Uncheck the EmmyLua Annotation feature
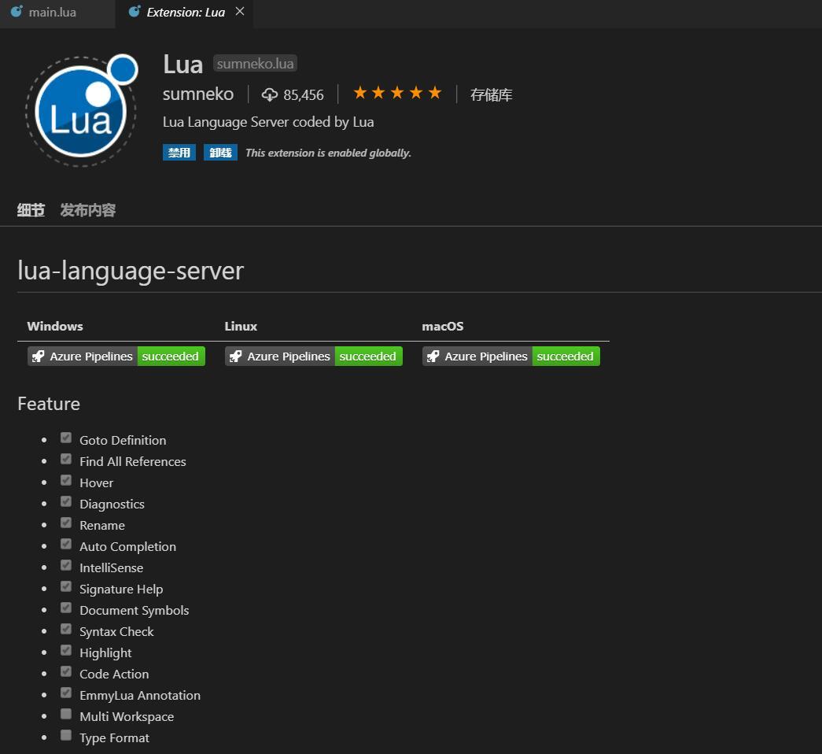822x754 pixels. coord(66,692)
